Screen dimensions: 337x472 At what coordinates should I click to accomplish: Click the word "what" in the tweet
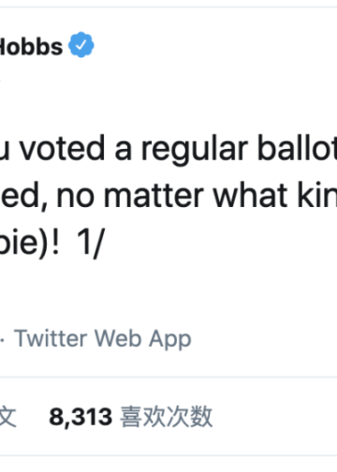pos(250,194)
